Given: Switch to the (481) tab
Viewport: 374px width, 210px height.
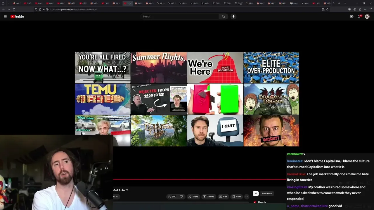Looking at the screenshot, I should (116, 3).
